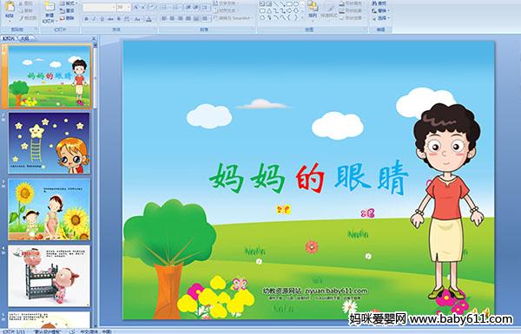This screenshot has width=521, height=334.
Task: Click the New Slide icon
Action: [49, 11]
